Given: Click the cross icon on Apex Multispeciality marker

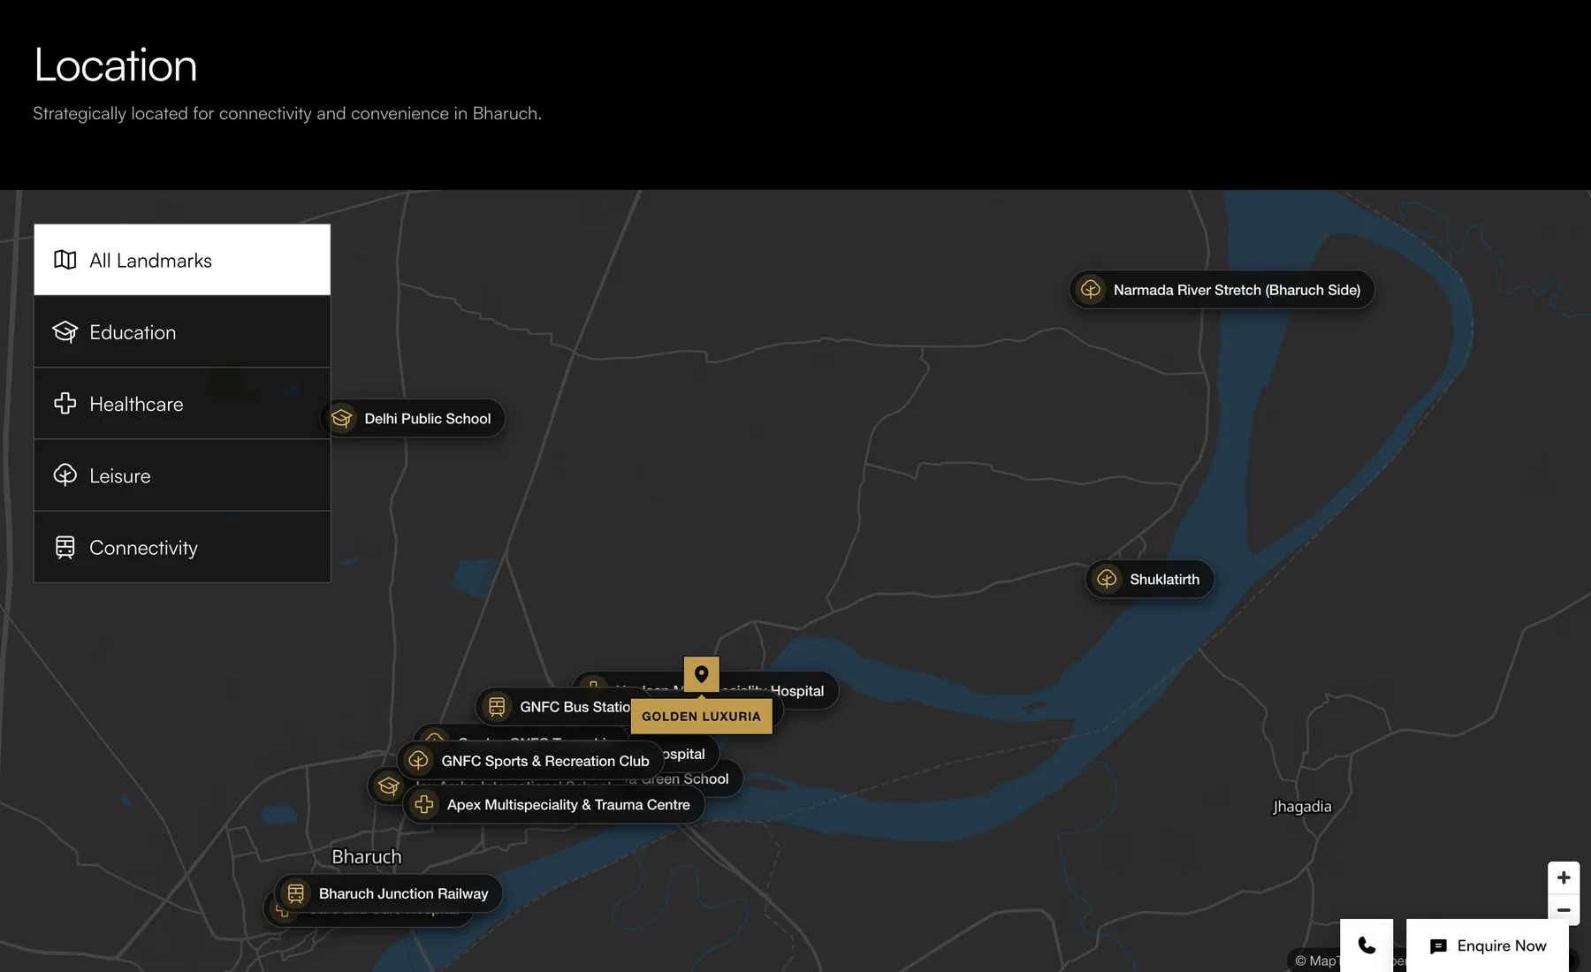Looking at the screenshot, I should click(424, 805).
